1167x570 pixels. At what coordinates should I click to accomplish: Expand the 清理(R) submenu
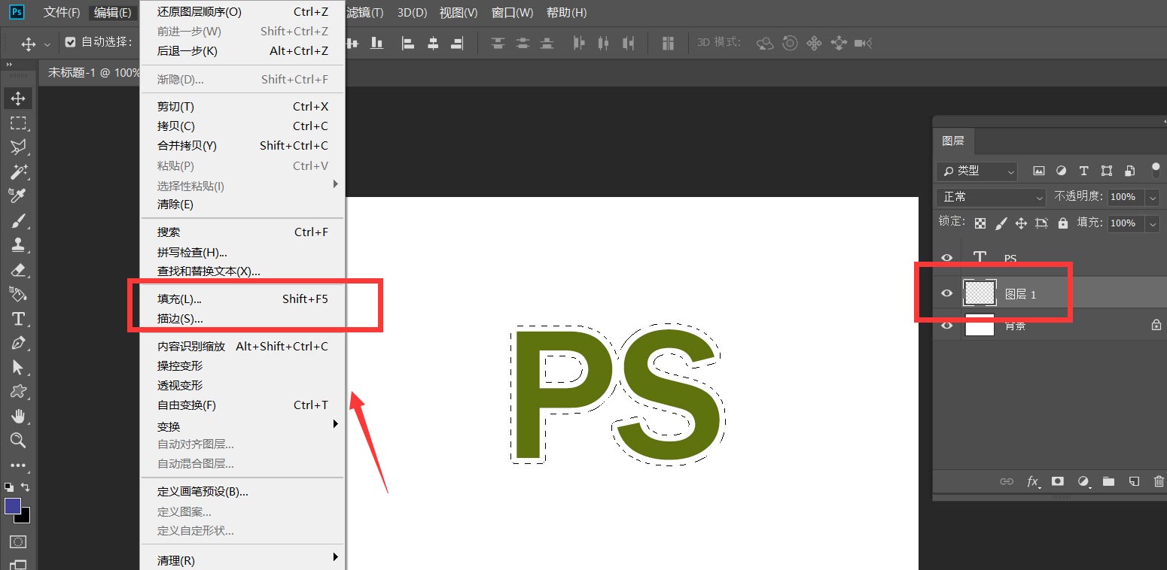[242, 560]
